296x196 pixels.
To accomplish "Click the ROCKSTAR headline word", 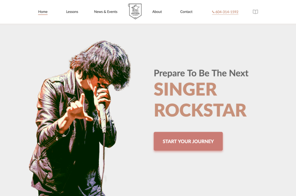I will tap(200, 110).
